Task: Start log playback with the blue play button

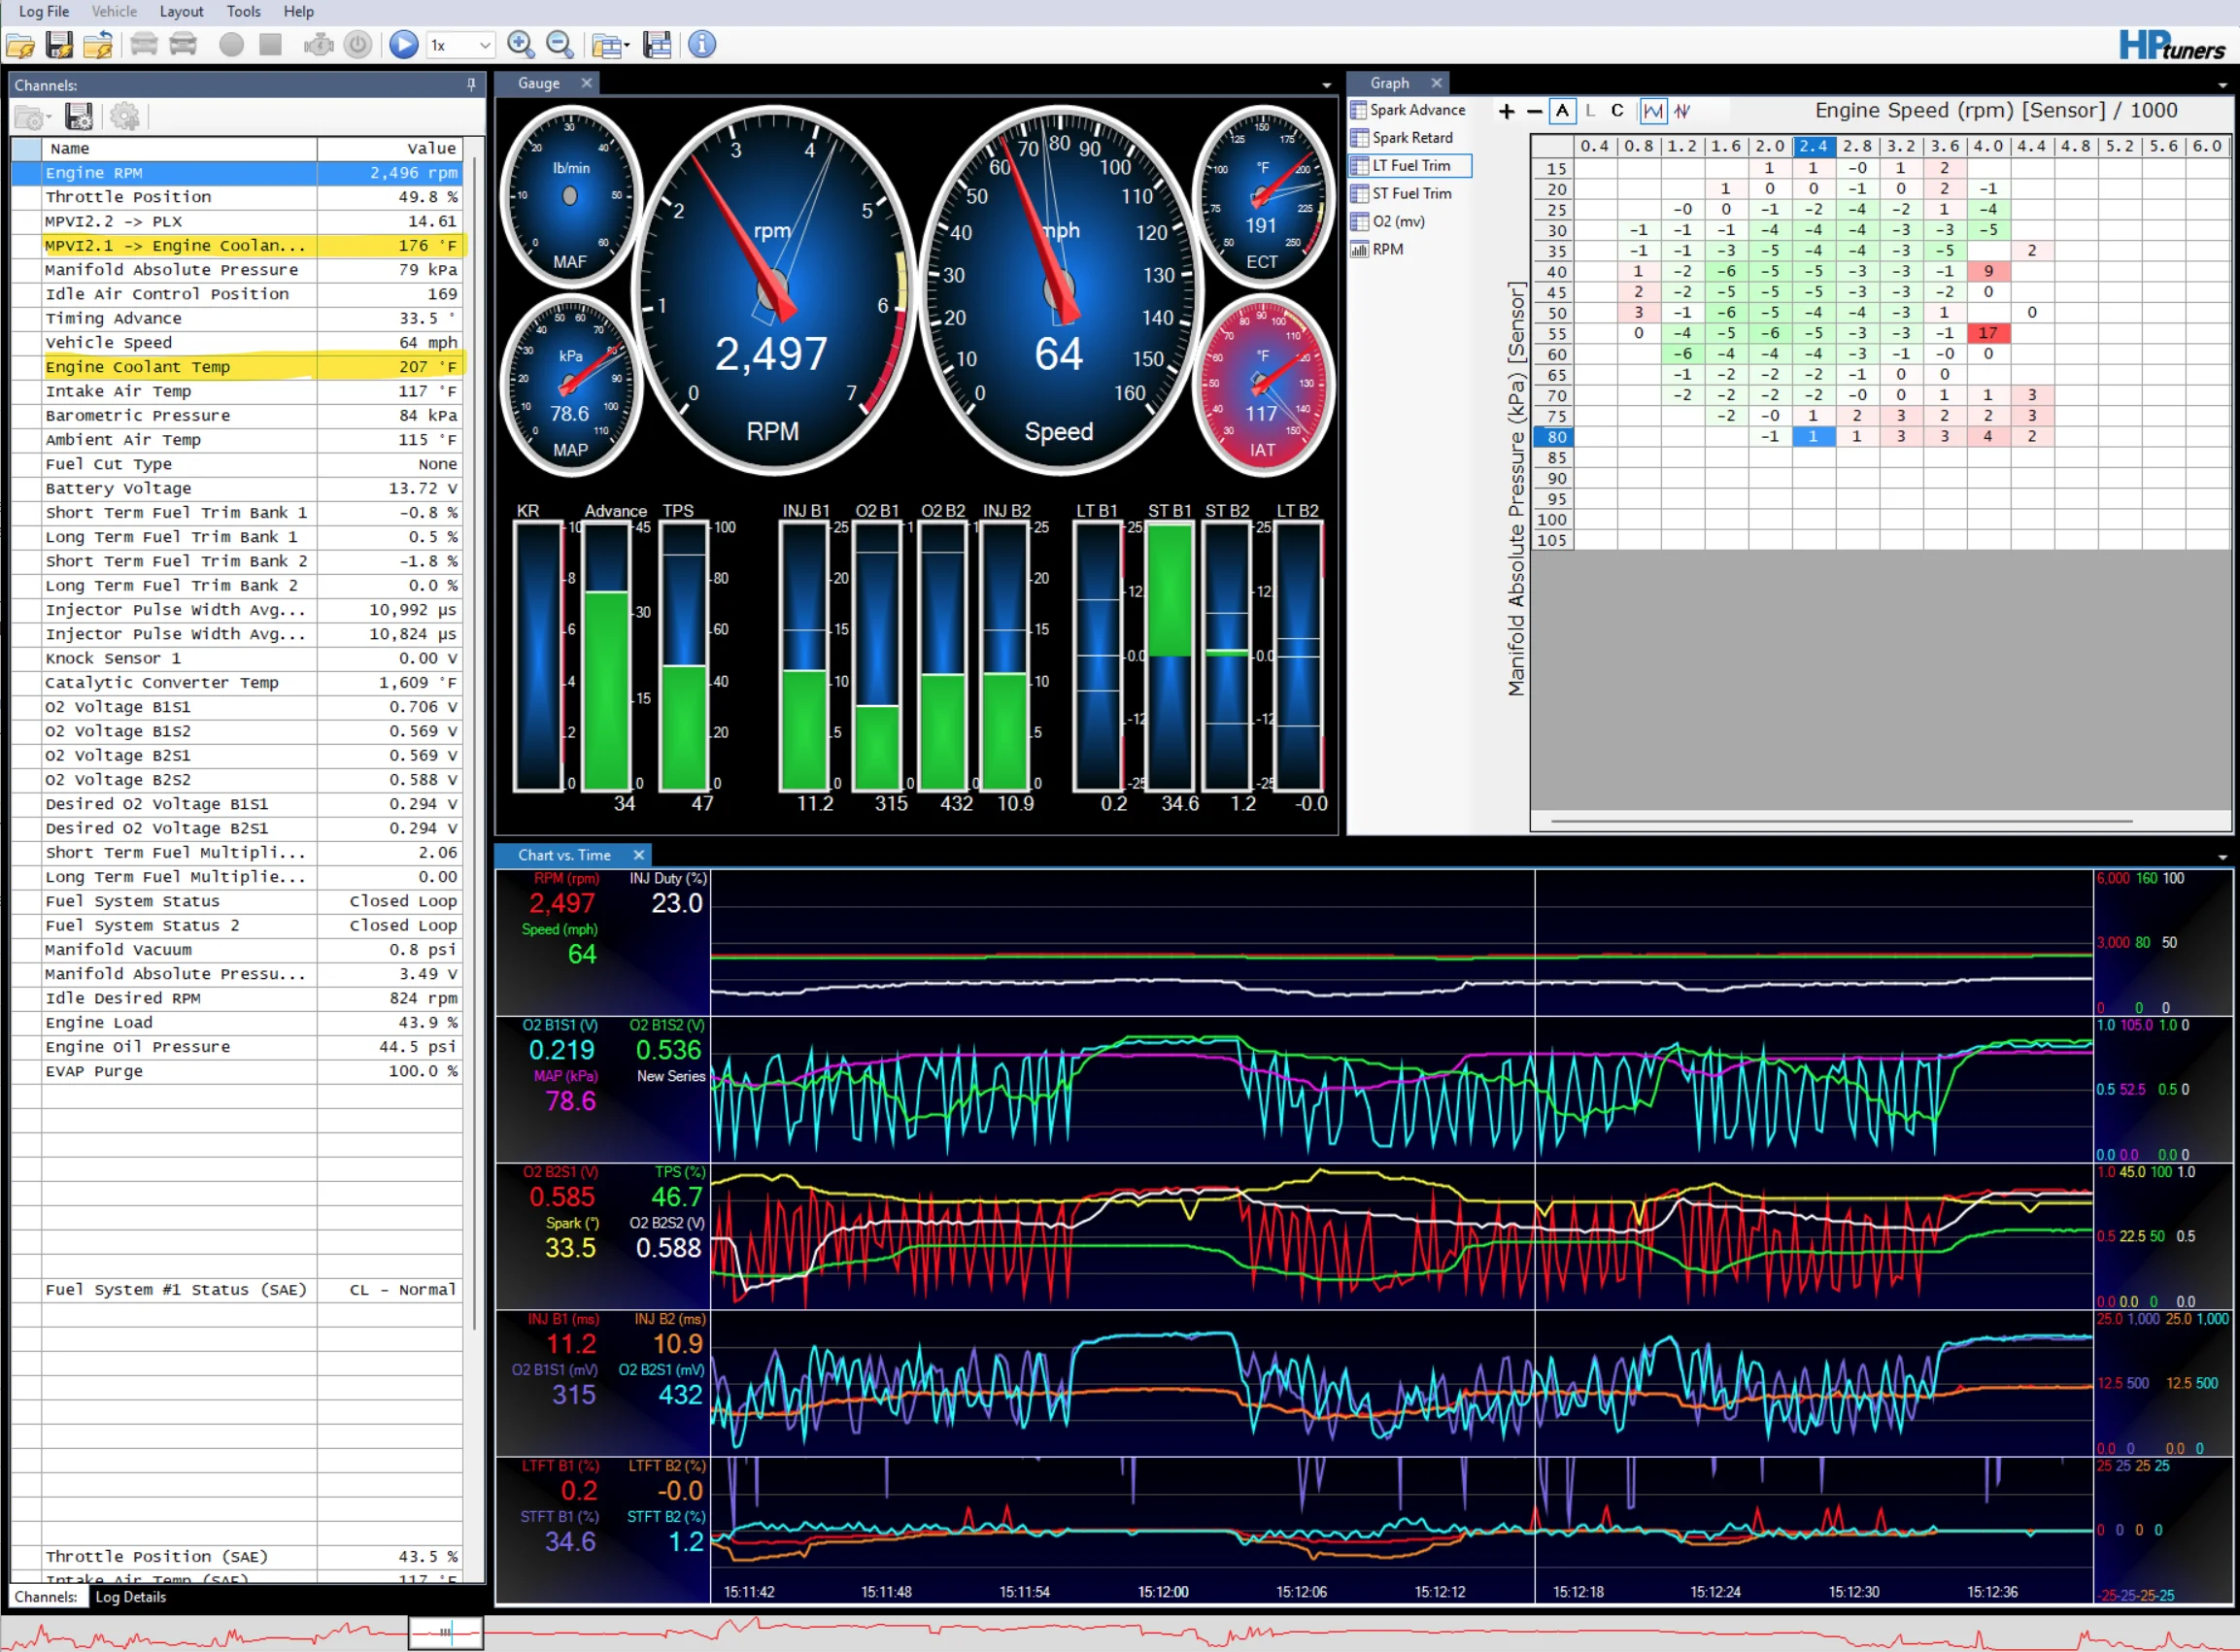Action: (404, 45)
